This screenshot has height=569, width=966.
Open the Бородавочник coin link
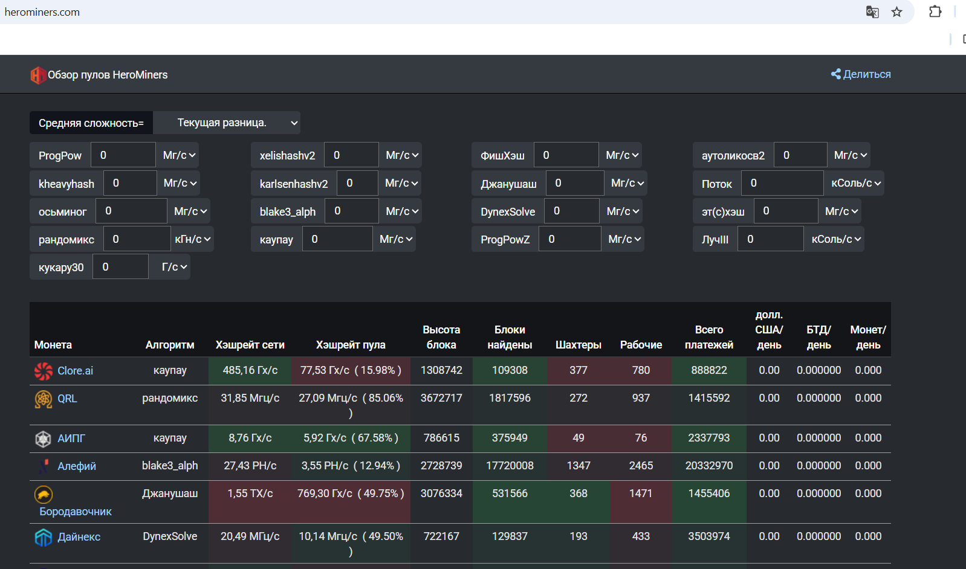(76, 512)
